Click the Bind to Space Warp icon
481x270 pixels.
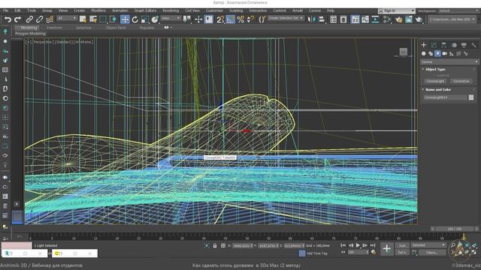click(x=50, y=19)
